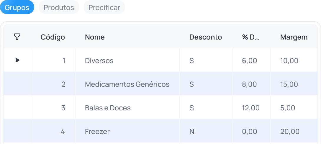The width and height of the screenshot is (321, 144).
Task: Select the Medicamentos Genéricos row
Action: click(x=127, y=84)
